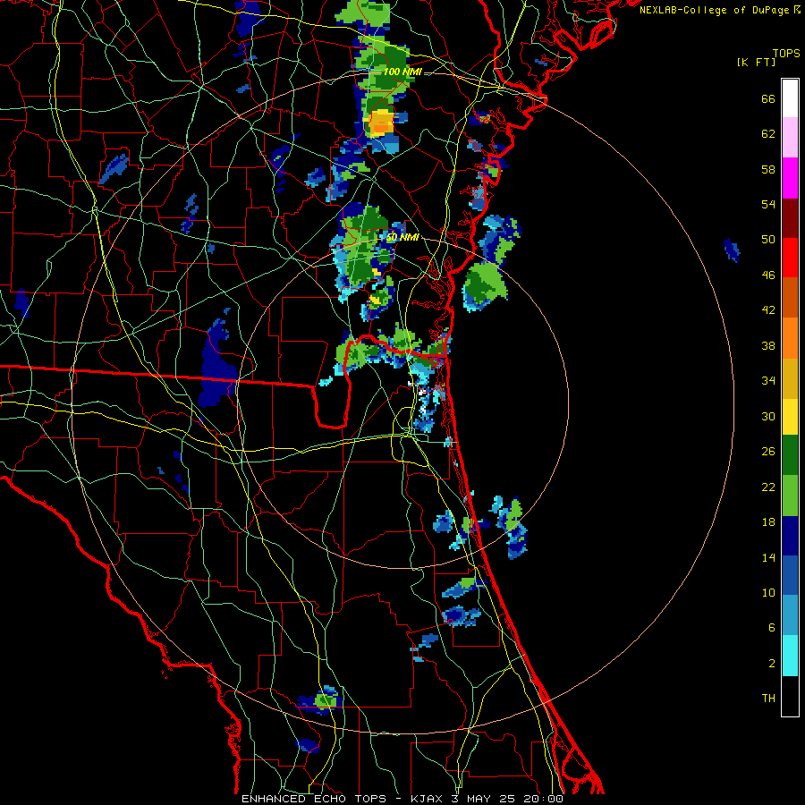Click the dark green legend swatch

(x=790, y=455)
